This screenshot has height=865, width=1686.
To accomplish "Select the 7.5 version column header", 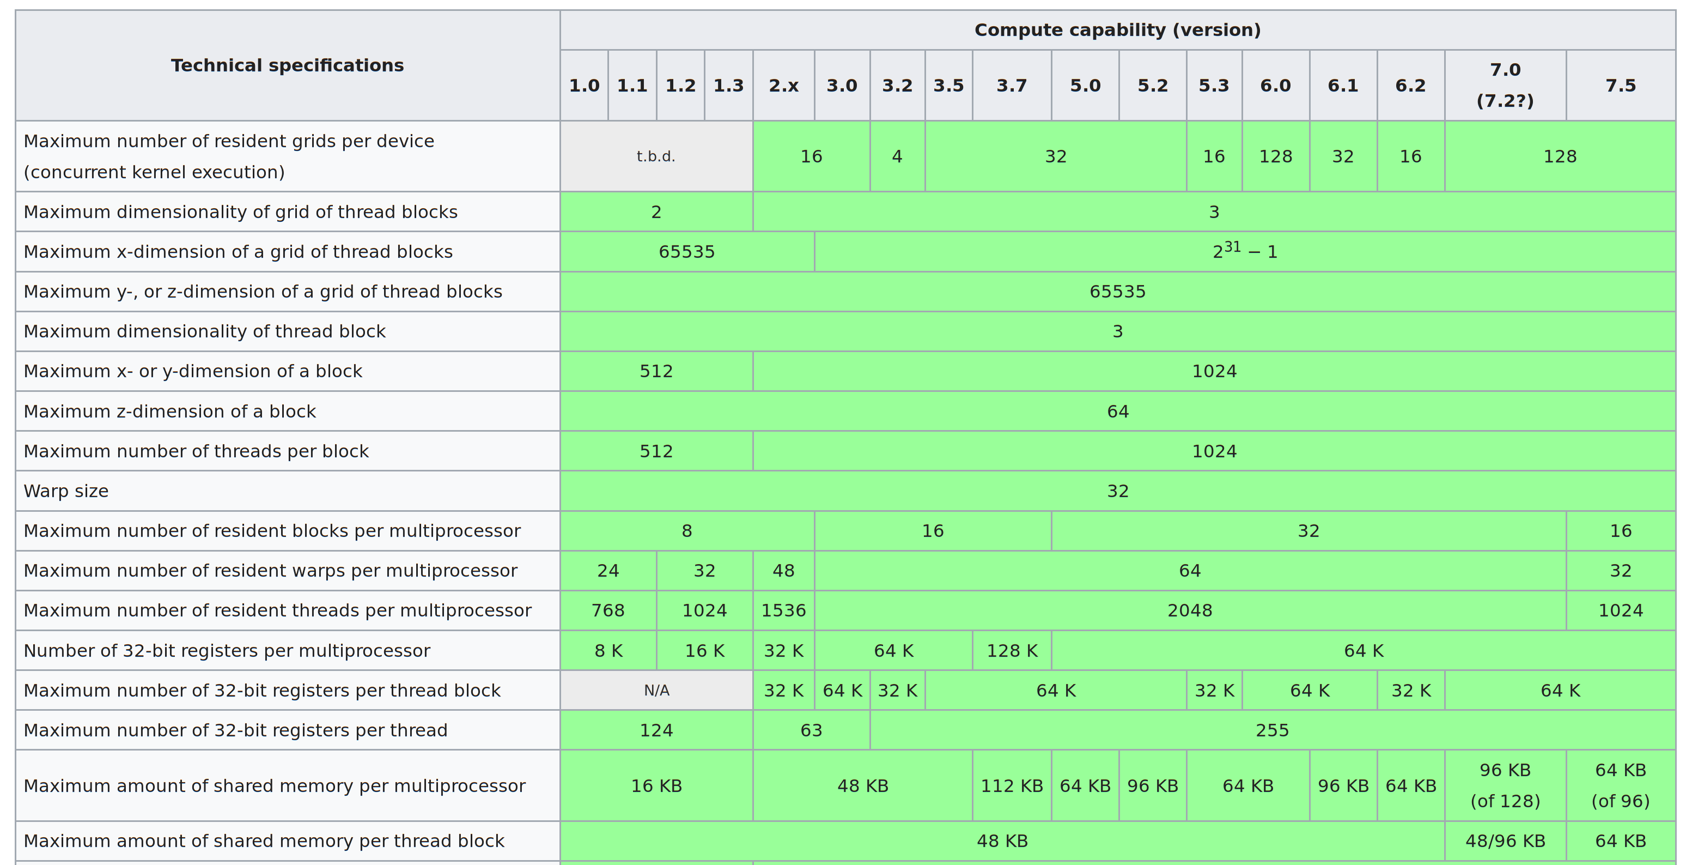I will (1621, 86).
